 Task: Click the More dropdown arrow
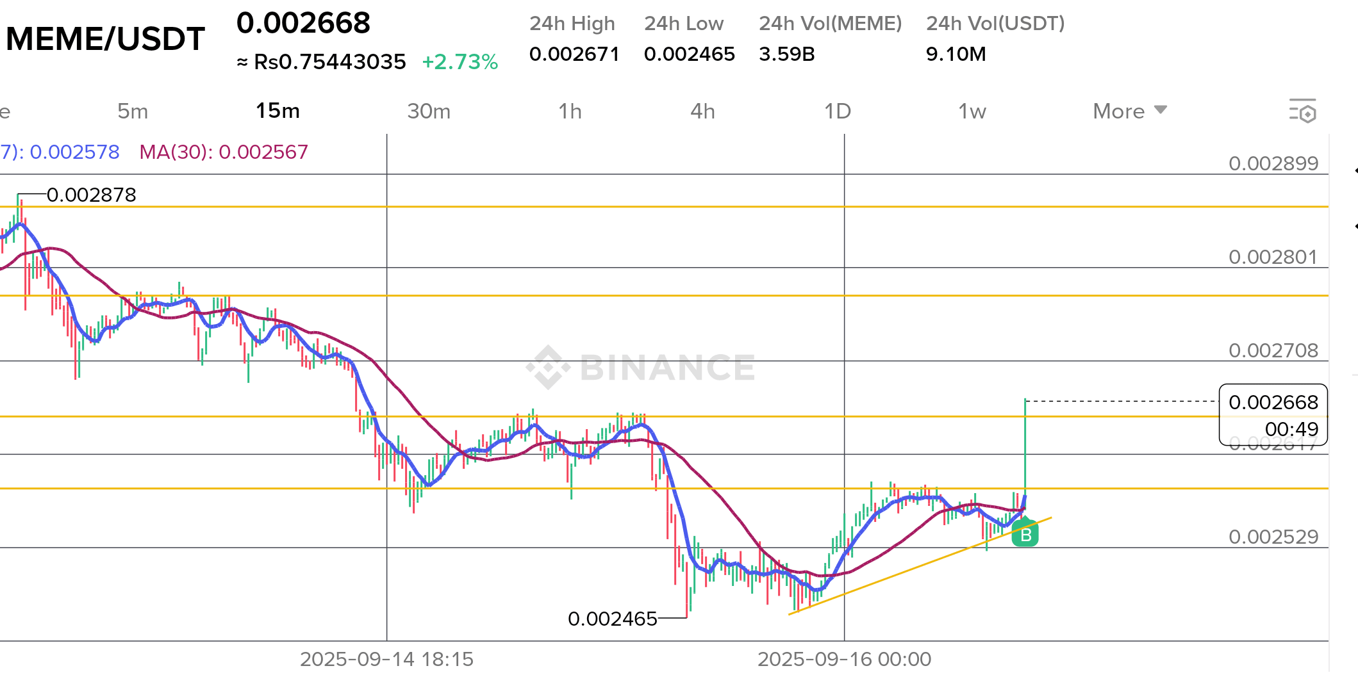pyautogui.click(x=1161, y=110)
